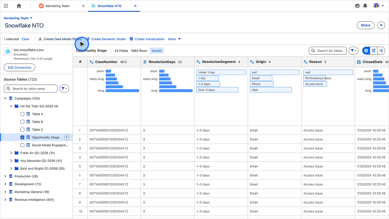Click the Edit Connection button
Screen dimensions: 389x219
click(x=19, y=68)
